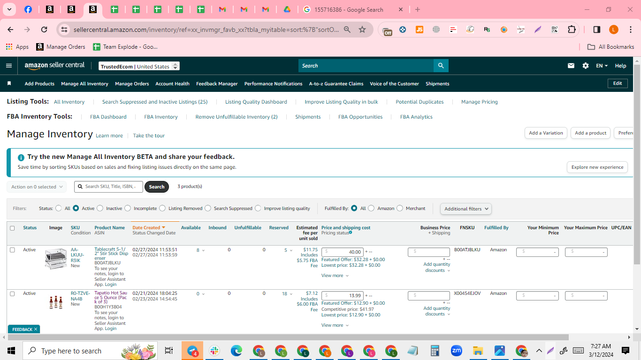Open Manage All Inventory in the navigation bar
The height and width of the screenshot is (360, 641).
84,84
